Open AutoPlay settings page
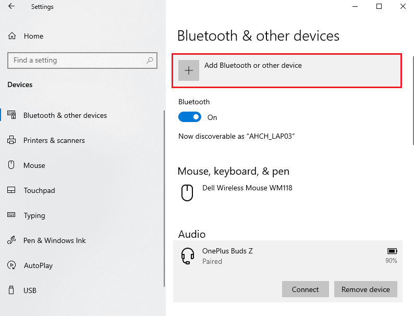The height and width of the screenshot is (316, 414). (82, 265)
